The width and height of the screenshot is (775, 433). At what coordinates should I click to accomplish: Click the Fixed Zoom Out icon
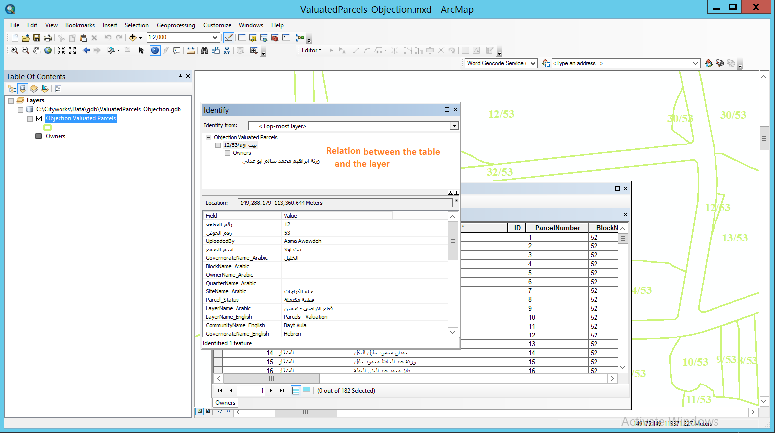pos(72,50)
